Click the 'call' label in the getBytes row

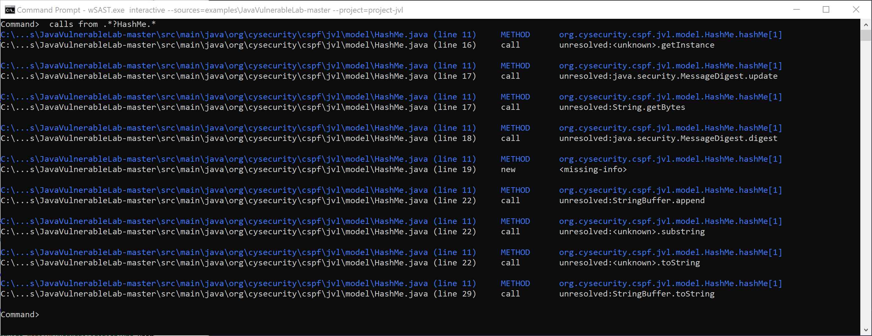coord(510,107)
